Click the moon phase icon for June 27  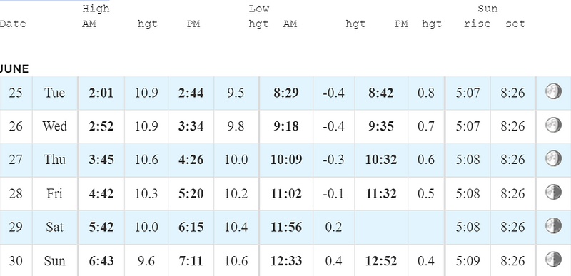[553, 158]
